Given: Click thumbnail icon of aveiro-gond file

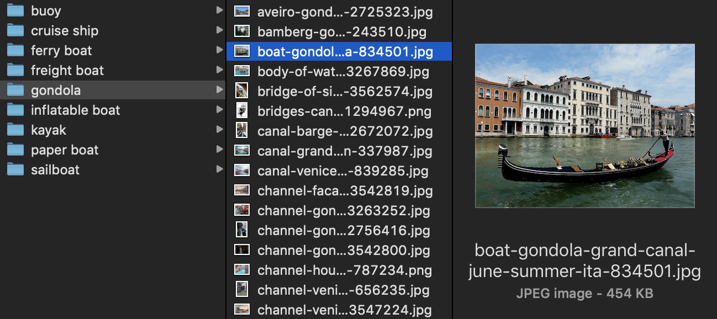Looking at the screenshot, I should (x=241, y=12).
